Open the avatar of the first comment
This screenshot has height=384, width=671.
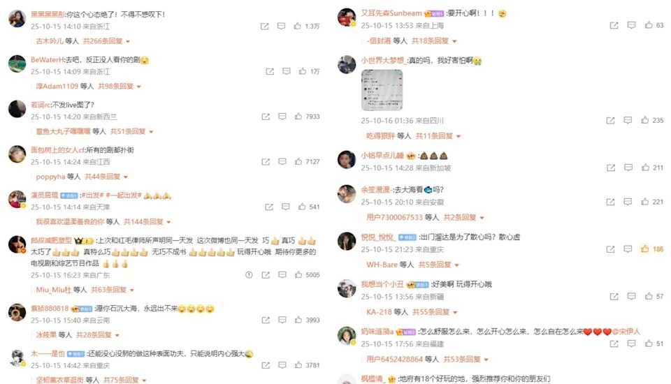[x=17, y=18]
